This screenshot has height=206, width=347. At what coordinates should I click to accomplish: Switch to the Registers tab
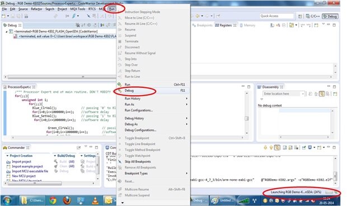click(x=226, y=25)
